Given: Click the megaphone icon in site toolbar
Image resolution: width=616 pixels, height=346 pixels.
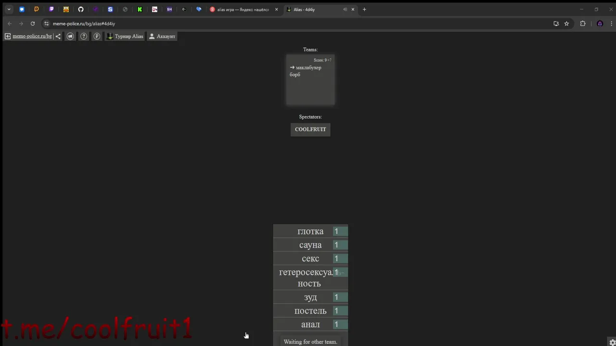Looking at the screenshot, I should [x=70, y=36].
